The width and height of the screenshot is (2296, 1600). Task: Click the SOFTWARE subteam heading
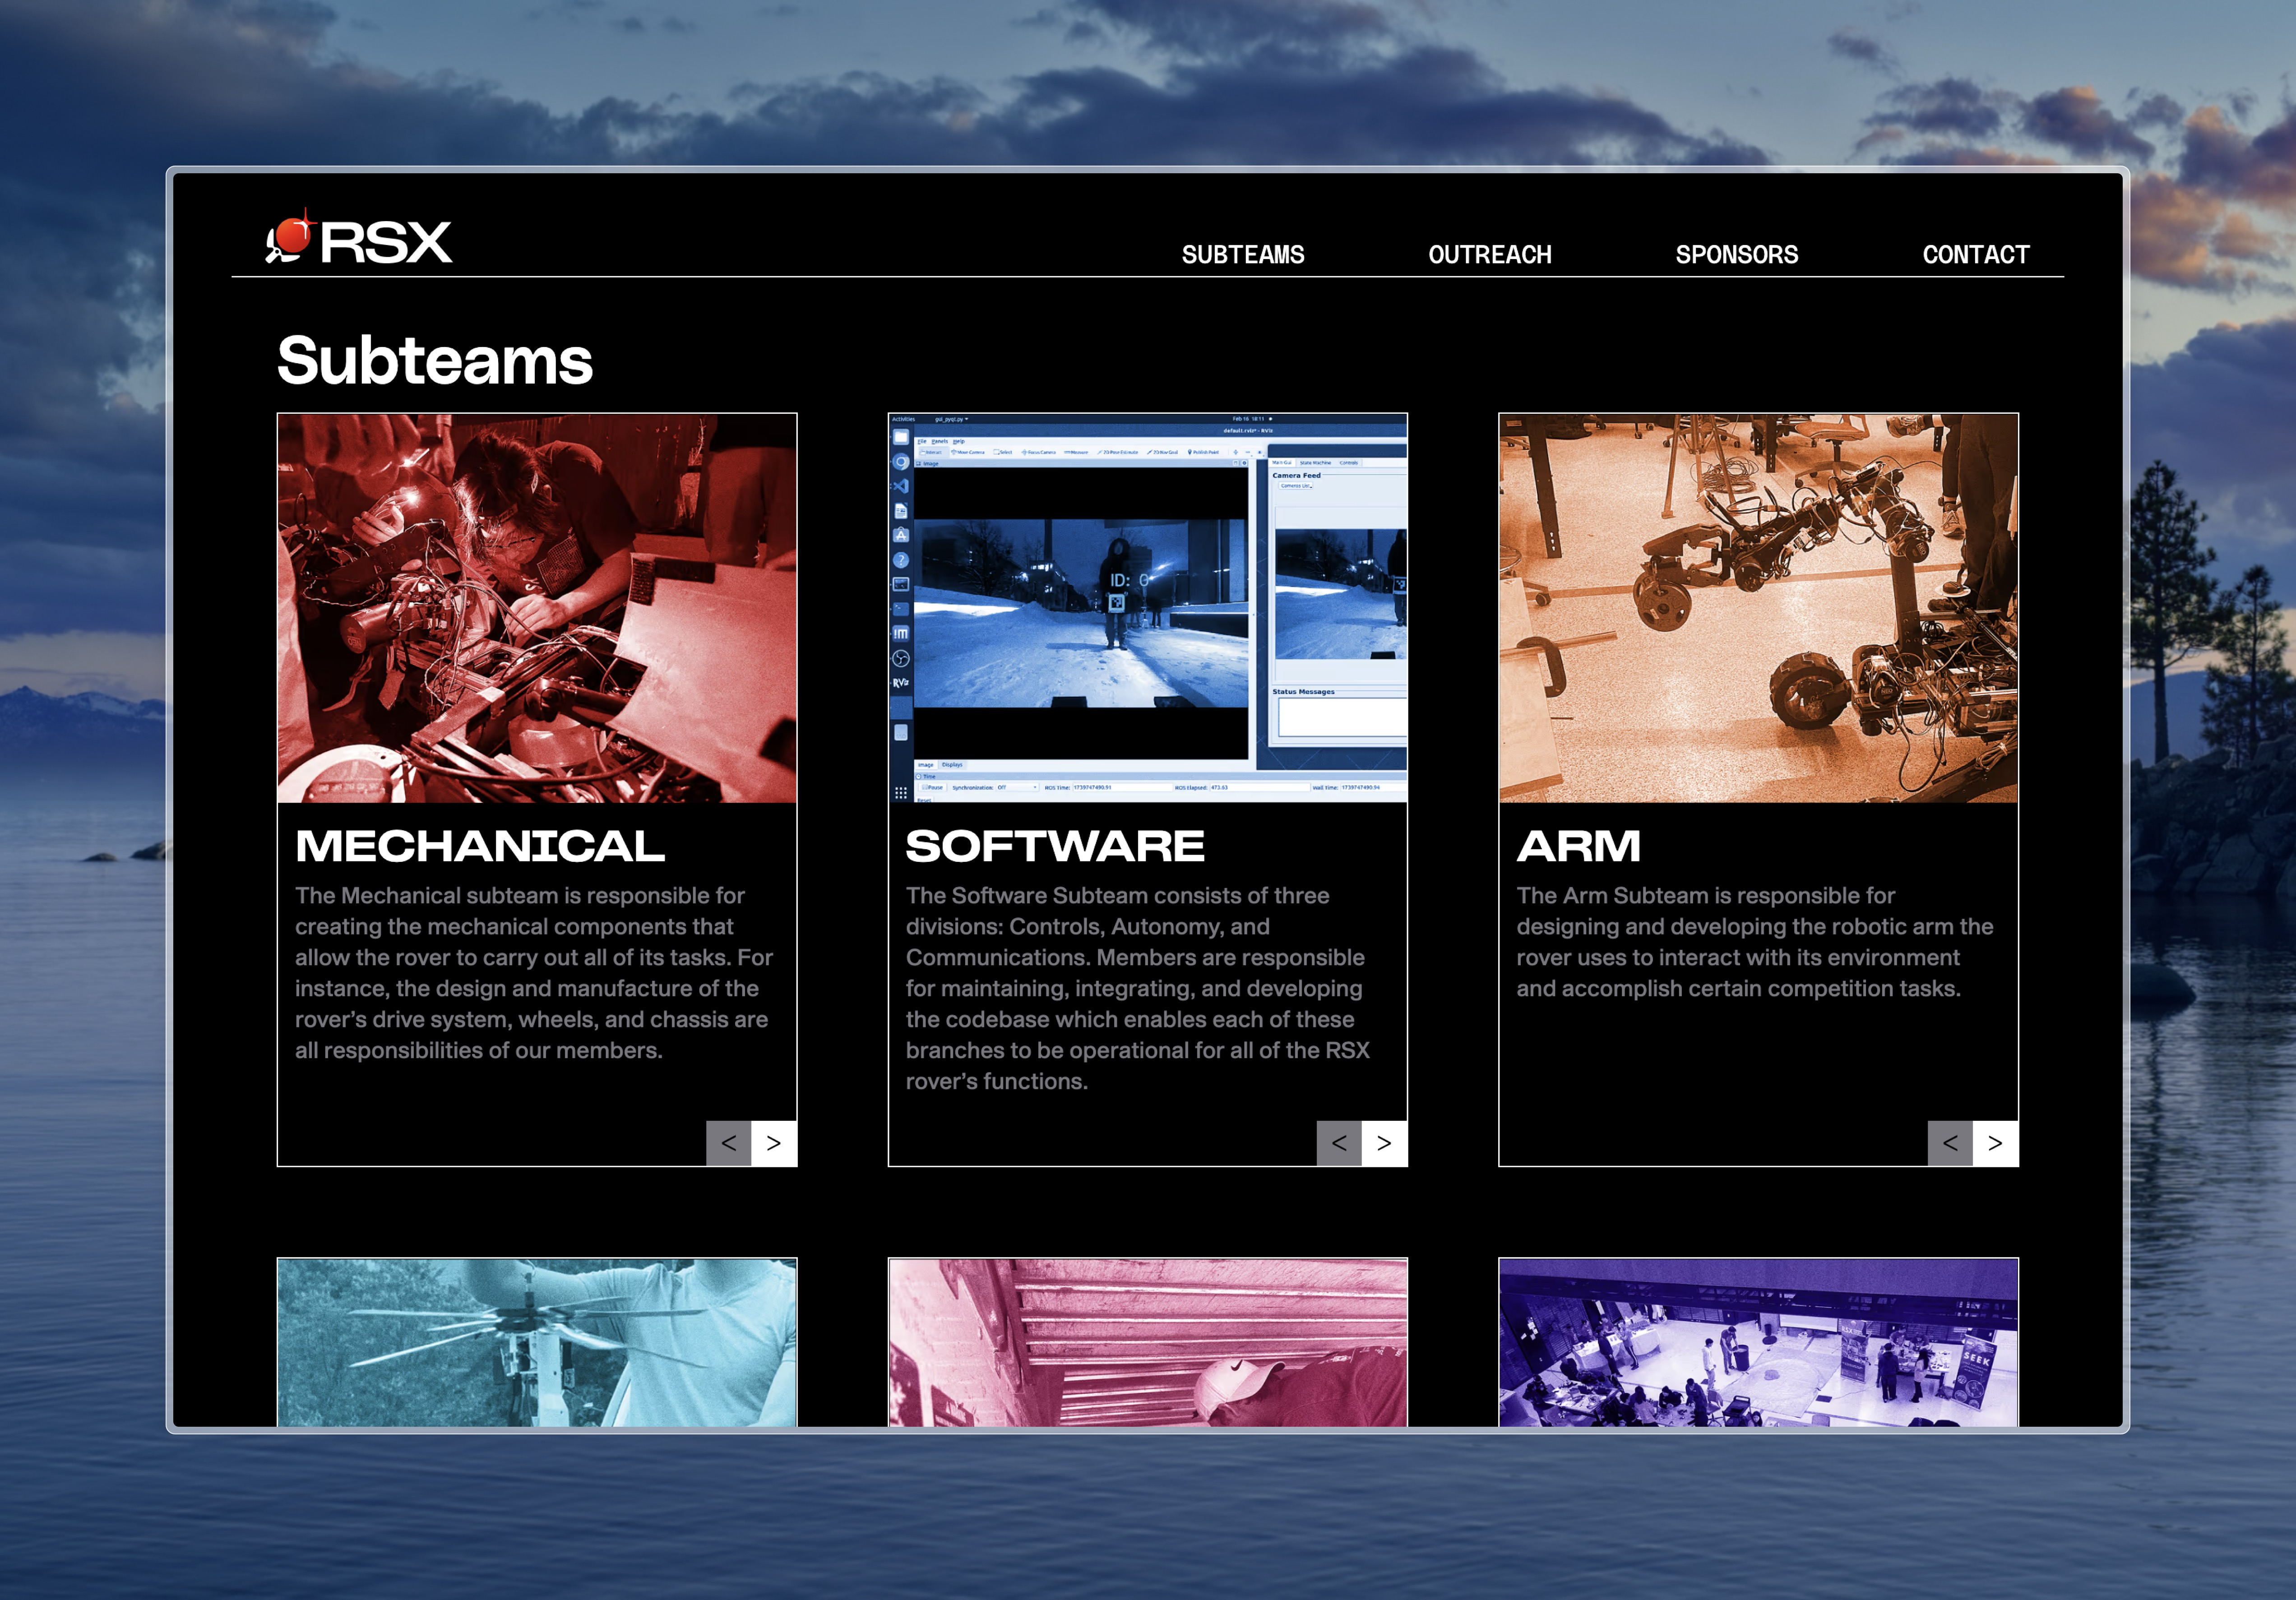(x=1055, y=846)
